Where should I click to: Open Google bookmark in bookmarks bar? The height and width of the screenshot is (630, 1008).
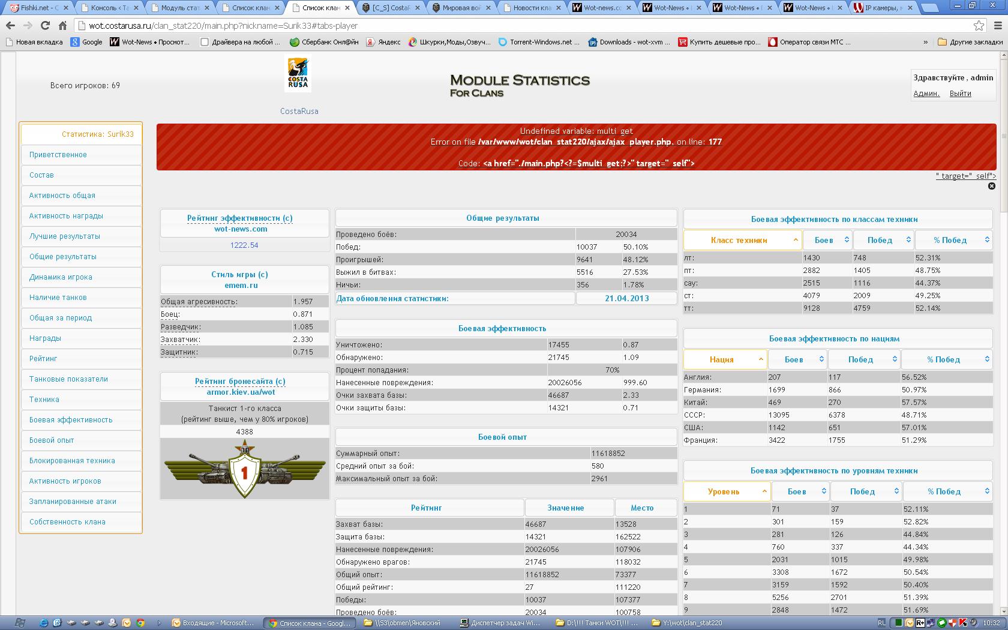pyautogui.click(x=86, y=42)
